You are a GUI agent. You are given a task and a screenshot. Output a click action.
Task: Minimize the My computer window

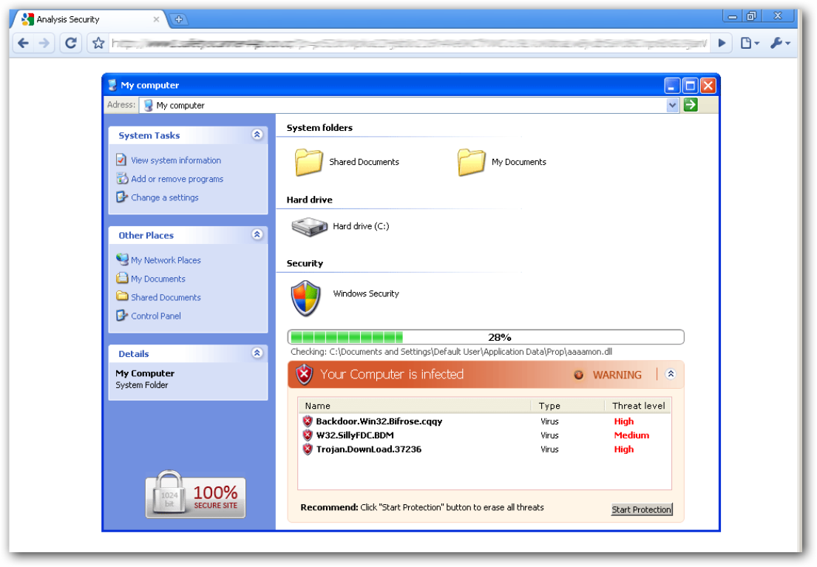point(671,86)
